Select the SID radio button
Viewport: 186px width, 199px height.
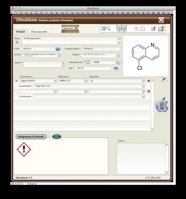pos(85,63)
